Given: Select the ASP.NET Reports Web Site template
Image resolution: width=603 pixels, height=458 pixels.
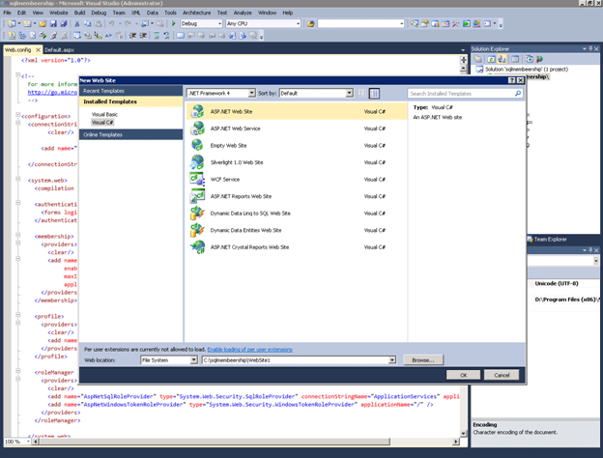Looking at the screenshot, I should coord(297,196).
